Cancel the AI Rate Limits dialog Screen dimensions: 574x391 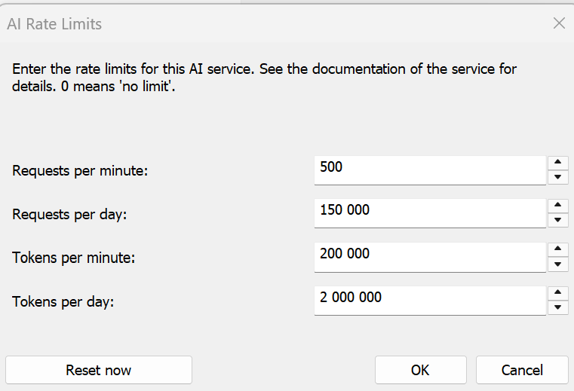[x=522, y=370]
